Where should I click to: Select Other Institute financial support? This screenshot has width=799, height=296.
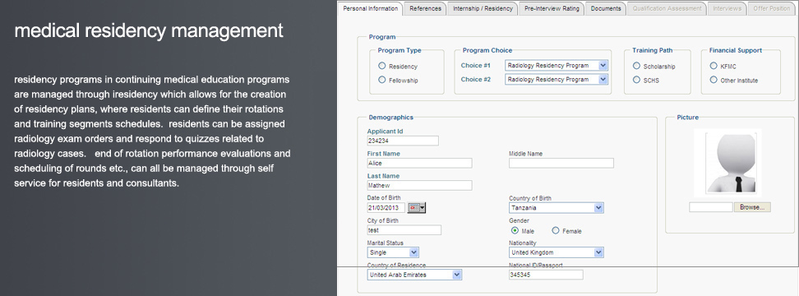(x=714, y=80)
